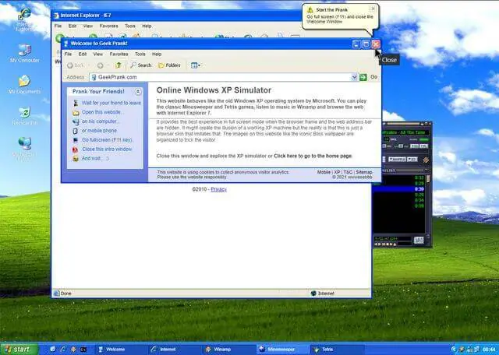Image resolution: width=499 pixels, height=355 pixels.
Task: Open the My Network Places desktop icon
Action: pyautogui.click(x=24, y=149)
